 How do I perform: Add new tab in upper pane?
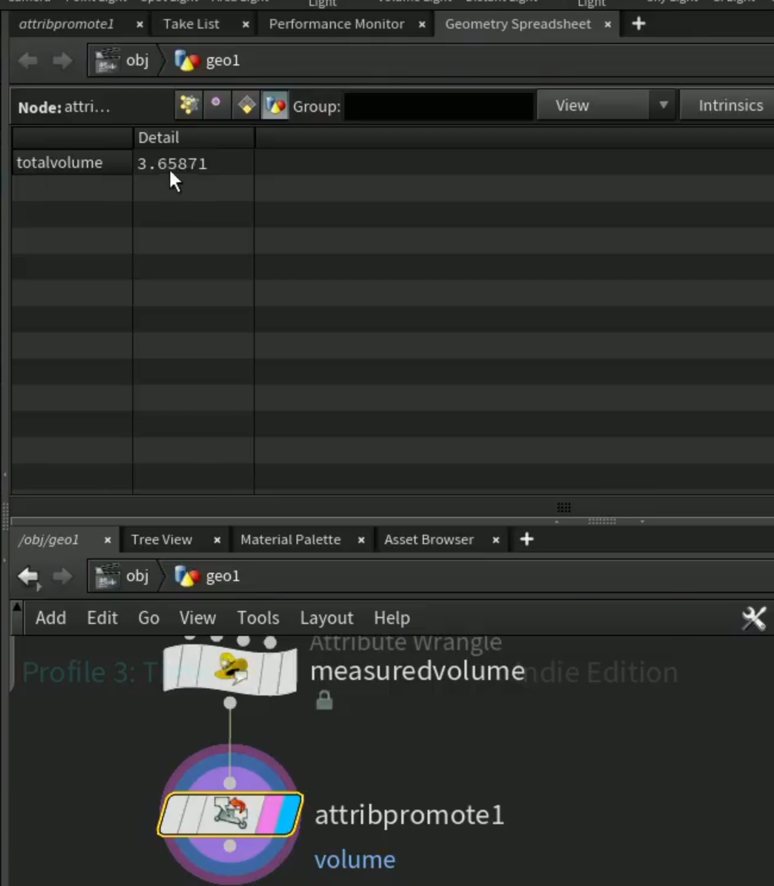tap(638, 24)
